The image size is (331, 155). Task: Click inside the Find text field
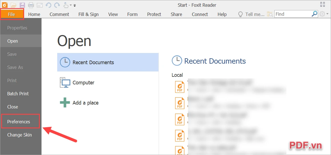(293, 14)
